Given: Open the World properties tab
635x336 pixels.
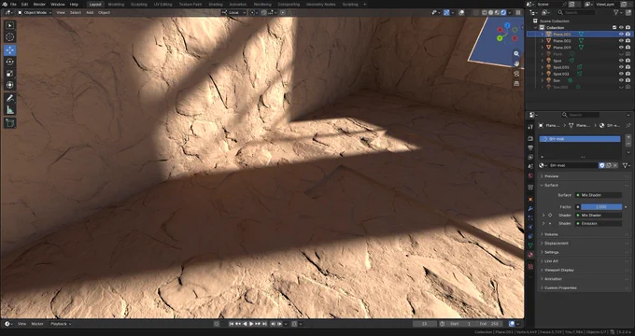Looking at the screenshot, I should (530, 175).
